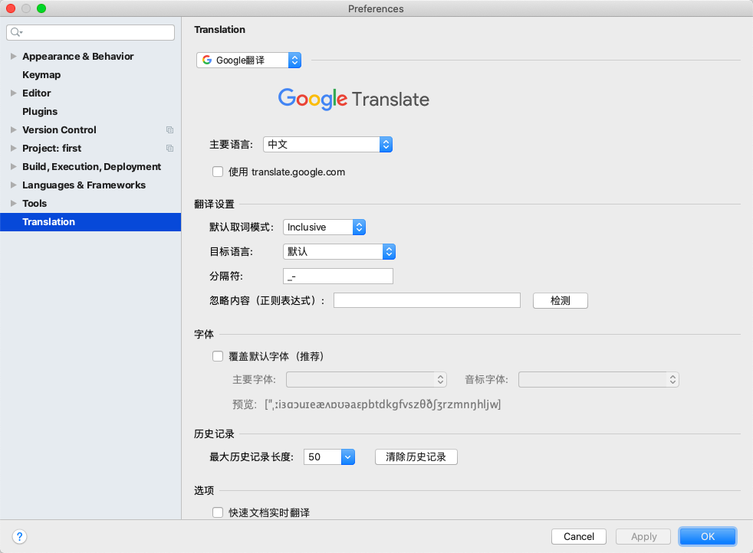Enable 快速文档实时翻译 checkbox
The width and height of the screenshot is (753, 553).
[x=218, y=512]
